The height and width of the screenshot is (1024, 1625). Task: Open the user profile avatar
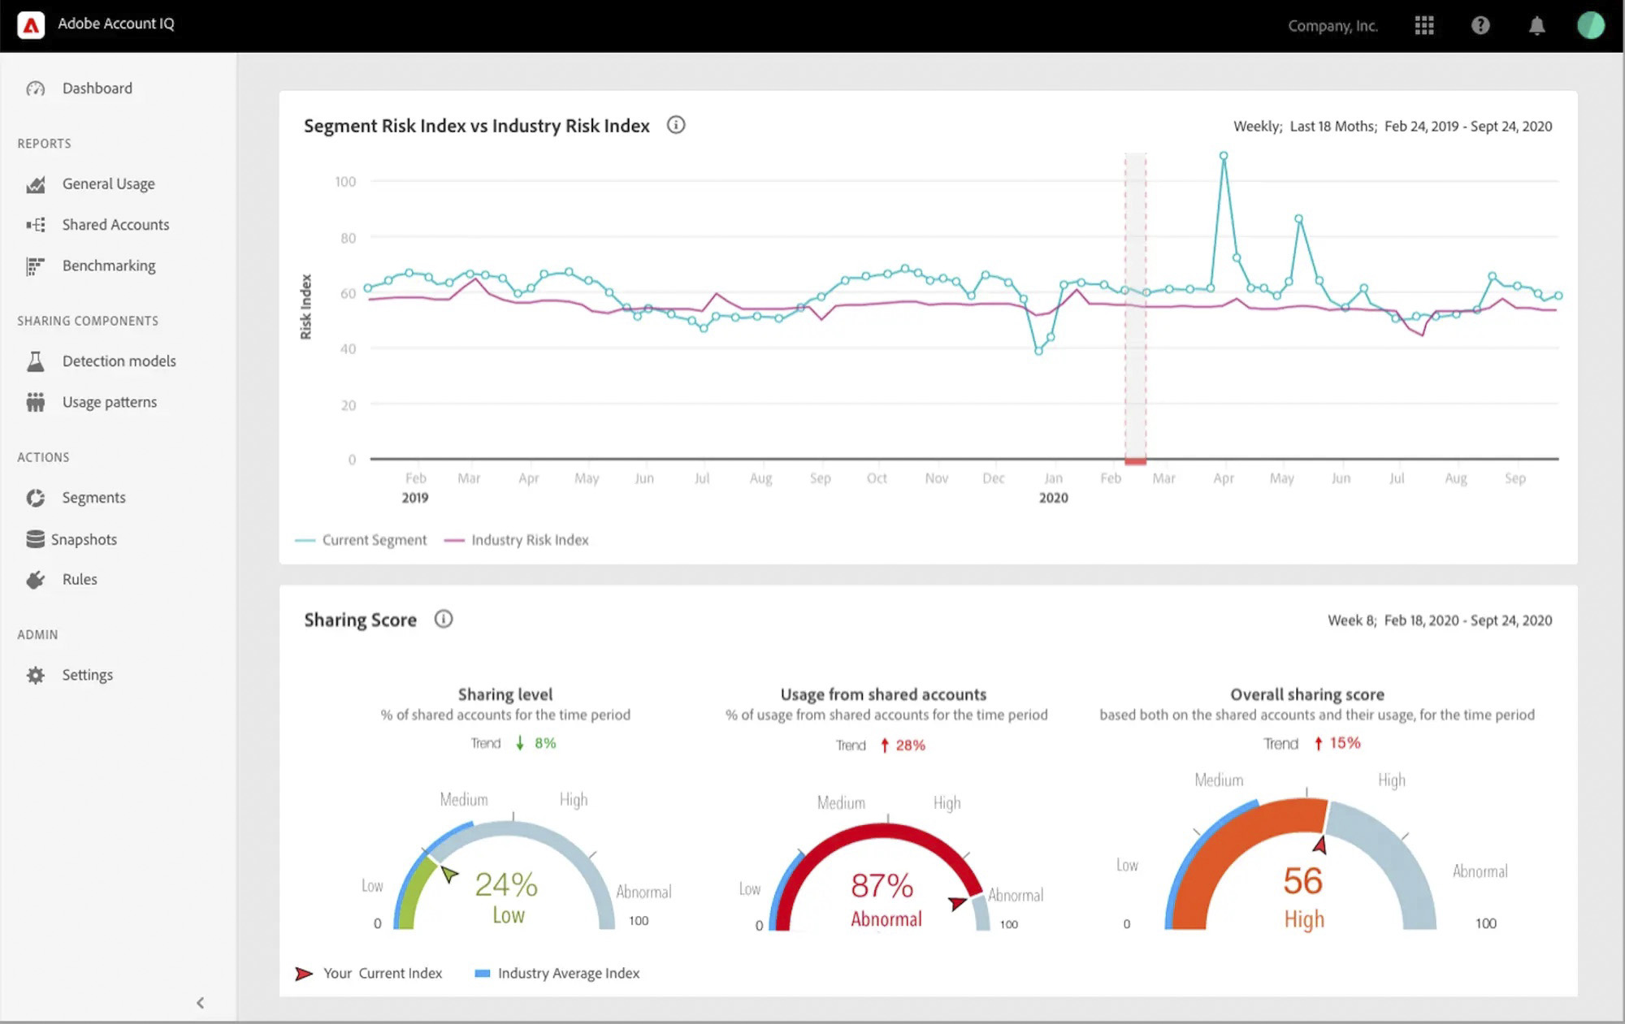[x=1590, y=25]
